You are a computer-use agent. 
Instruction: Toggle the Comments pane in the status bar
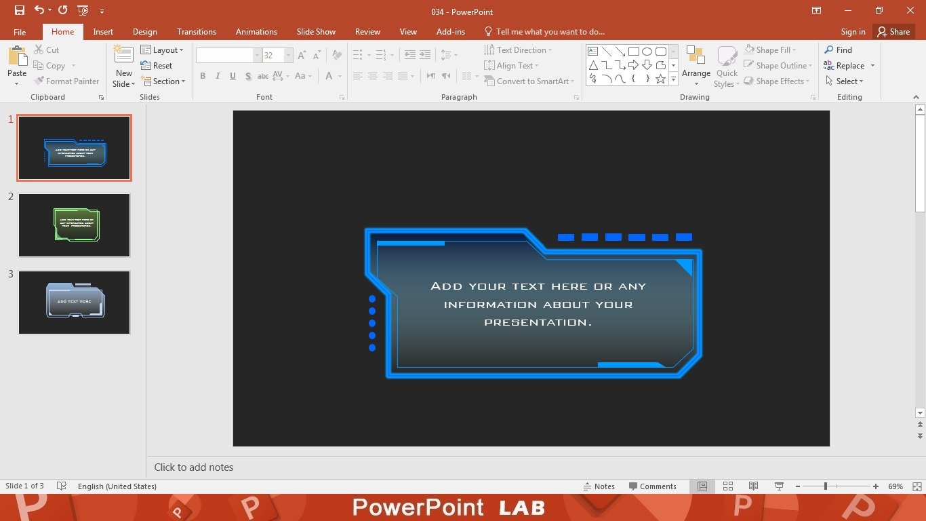[652, 486]
